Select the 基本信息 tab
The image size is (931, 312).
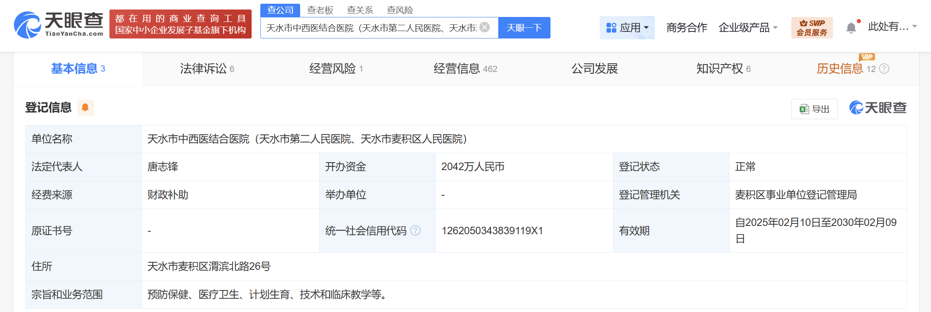(78, 69)
